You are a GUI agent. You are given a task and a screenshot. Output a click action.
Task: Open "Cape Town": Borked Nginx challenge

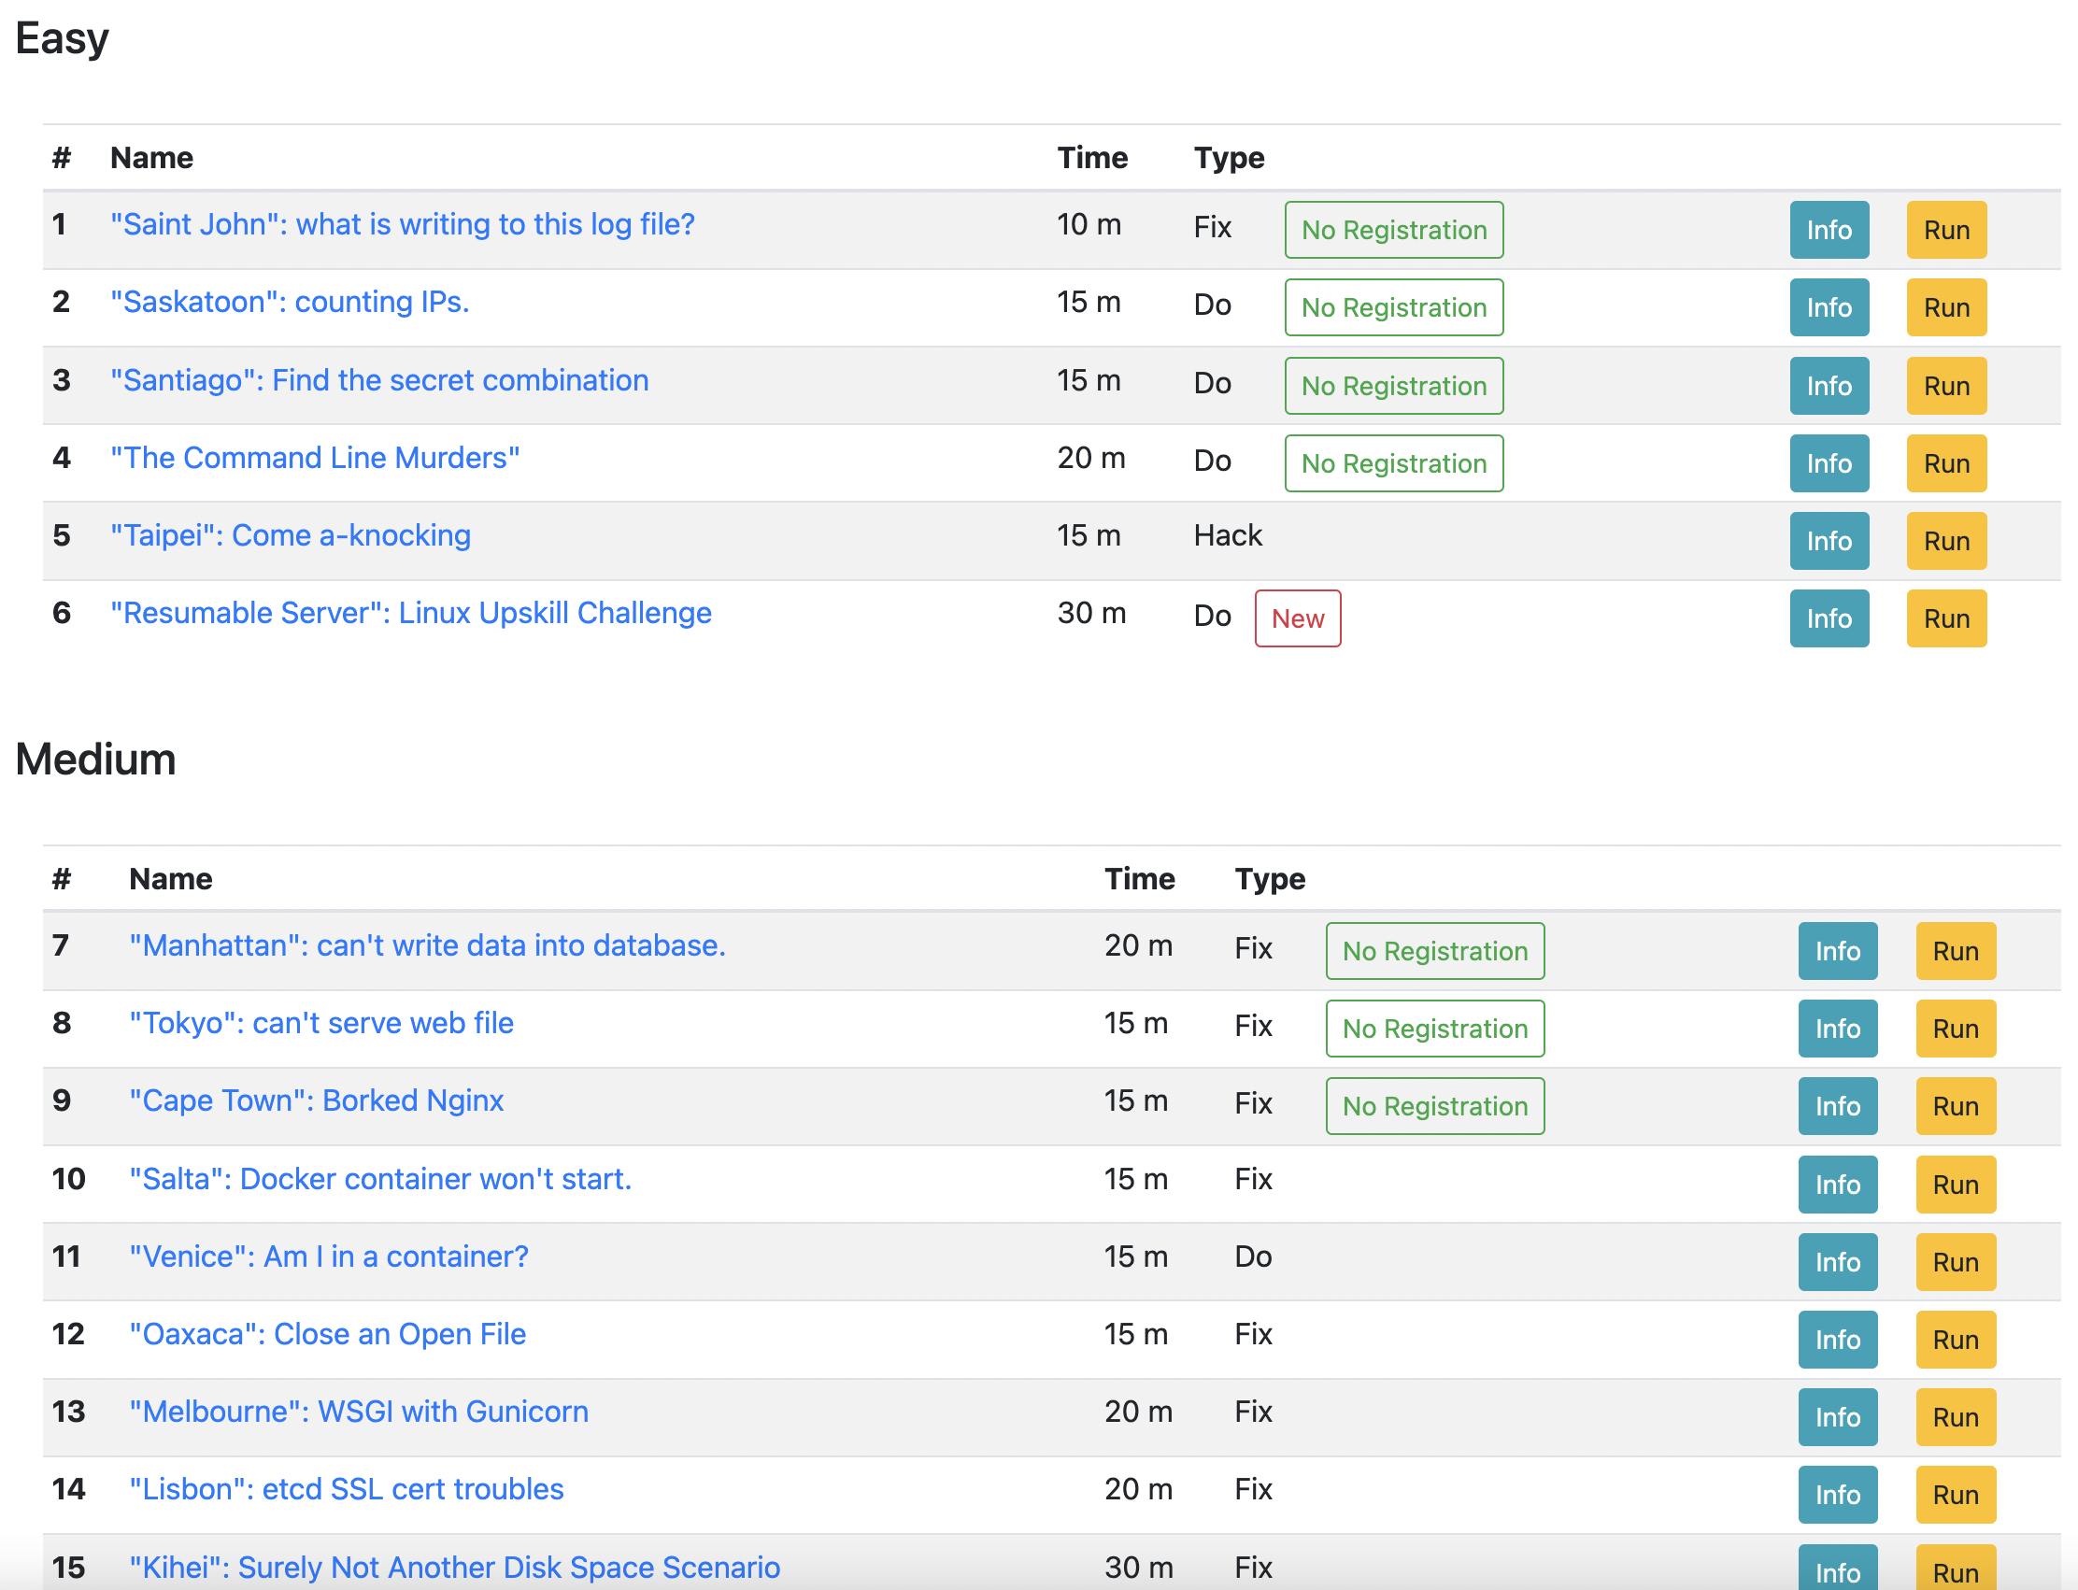315,1100
